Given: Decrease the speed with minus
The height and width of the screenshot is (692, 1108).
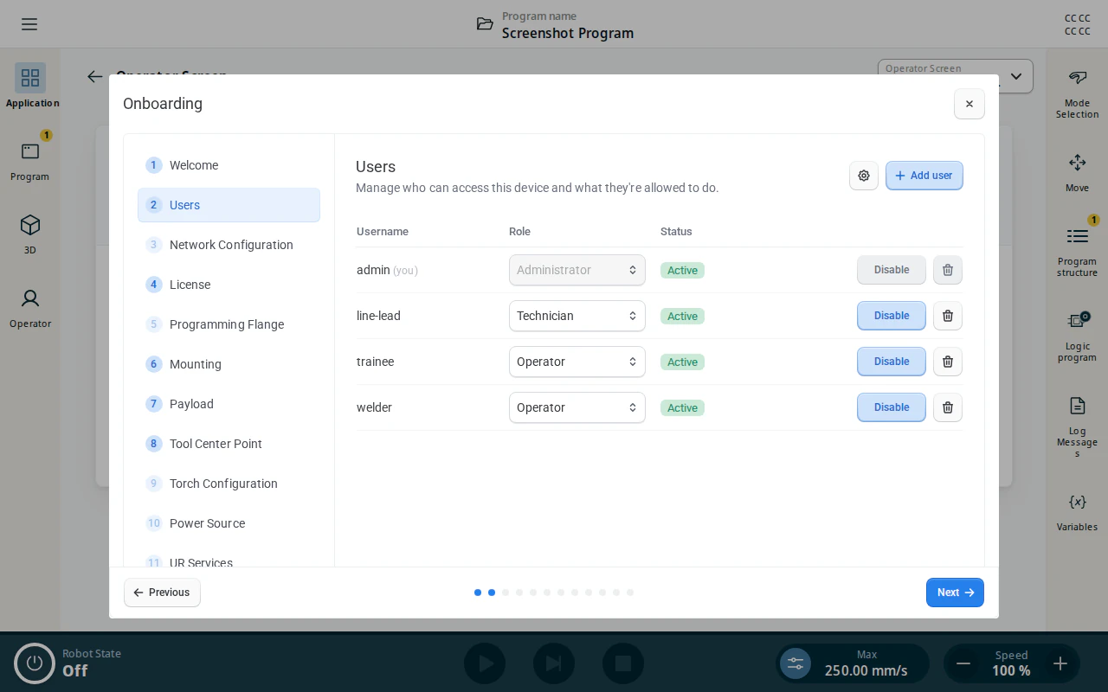Looking at the screenshot, I should [x=963, y=663].
